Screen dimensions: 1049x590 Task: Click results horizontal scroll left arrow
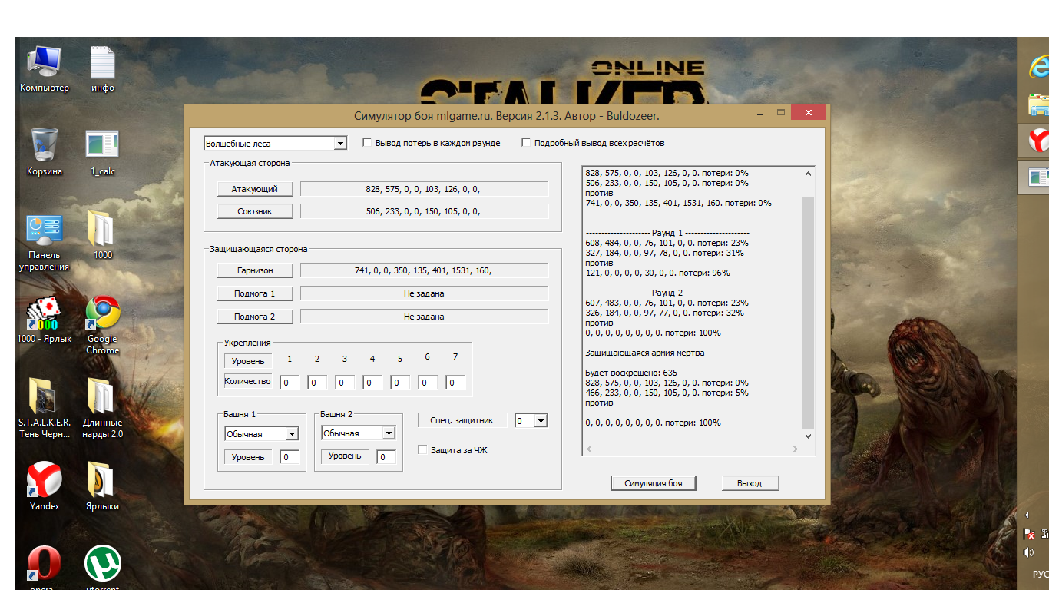[x=589, y=449]
